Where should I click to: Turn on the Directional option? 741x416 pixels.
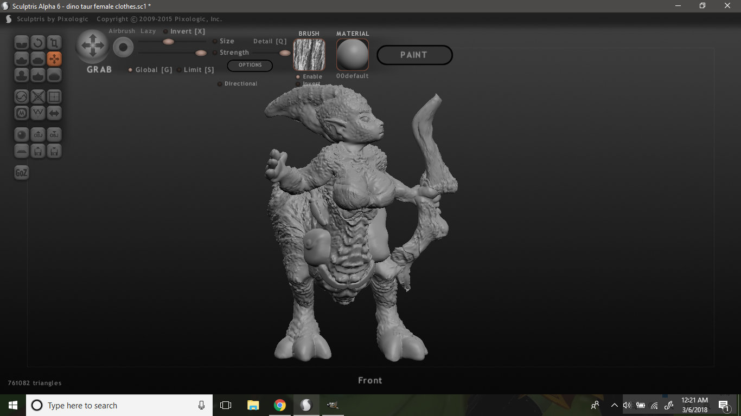pyautogui.click(x=220, y=84)
